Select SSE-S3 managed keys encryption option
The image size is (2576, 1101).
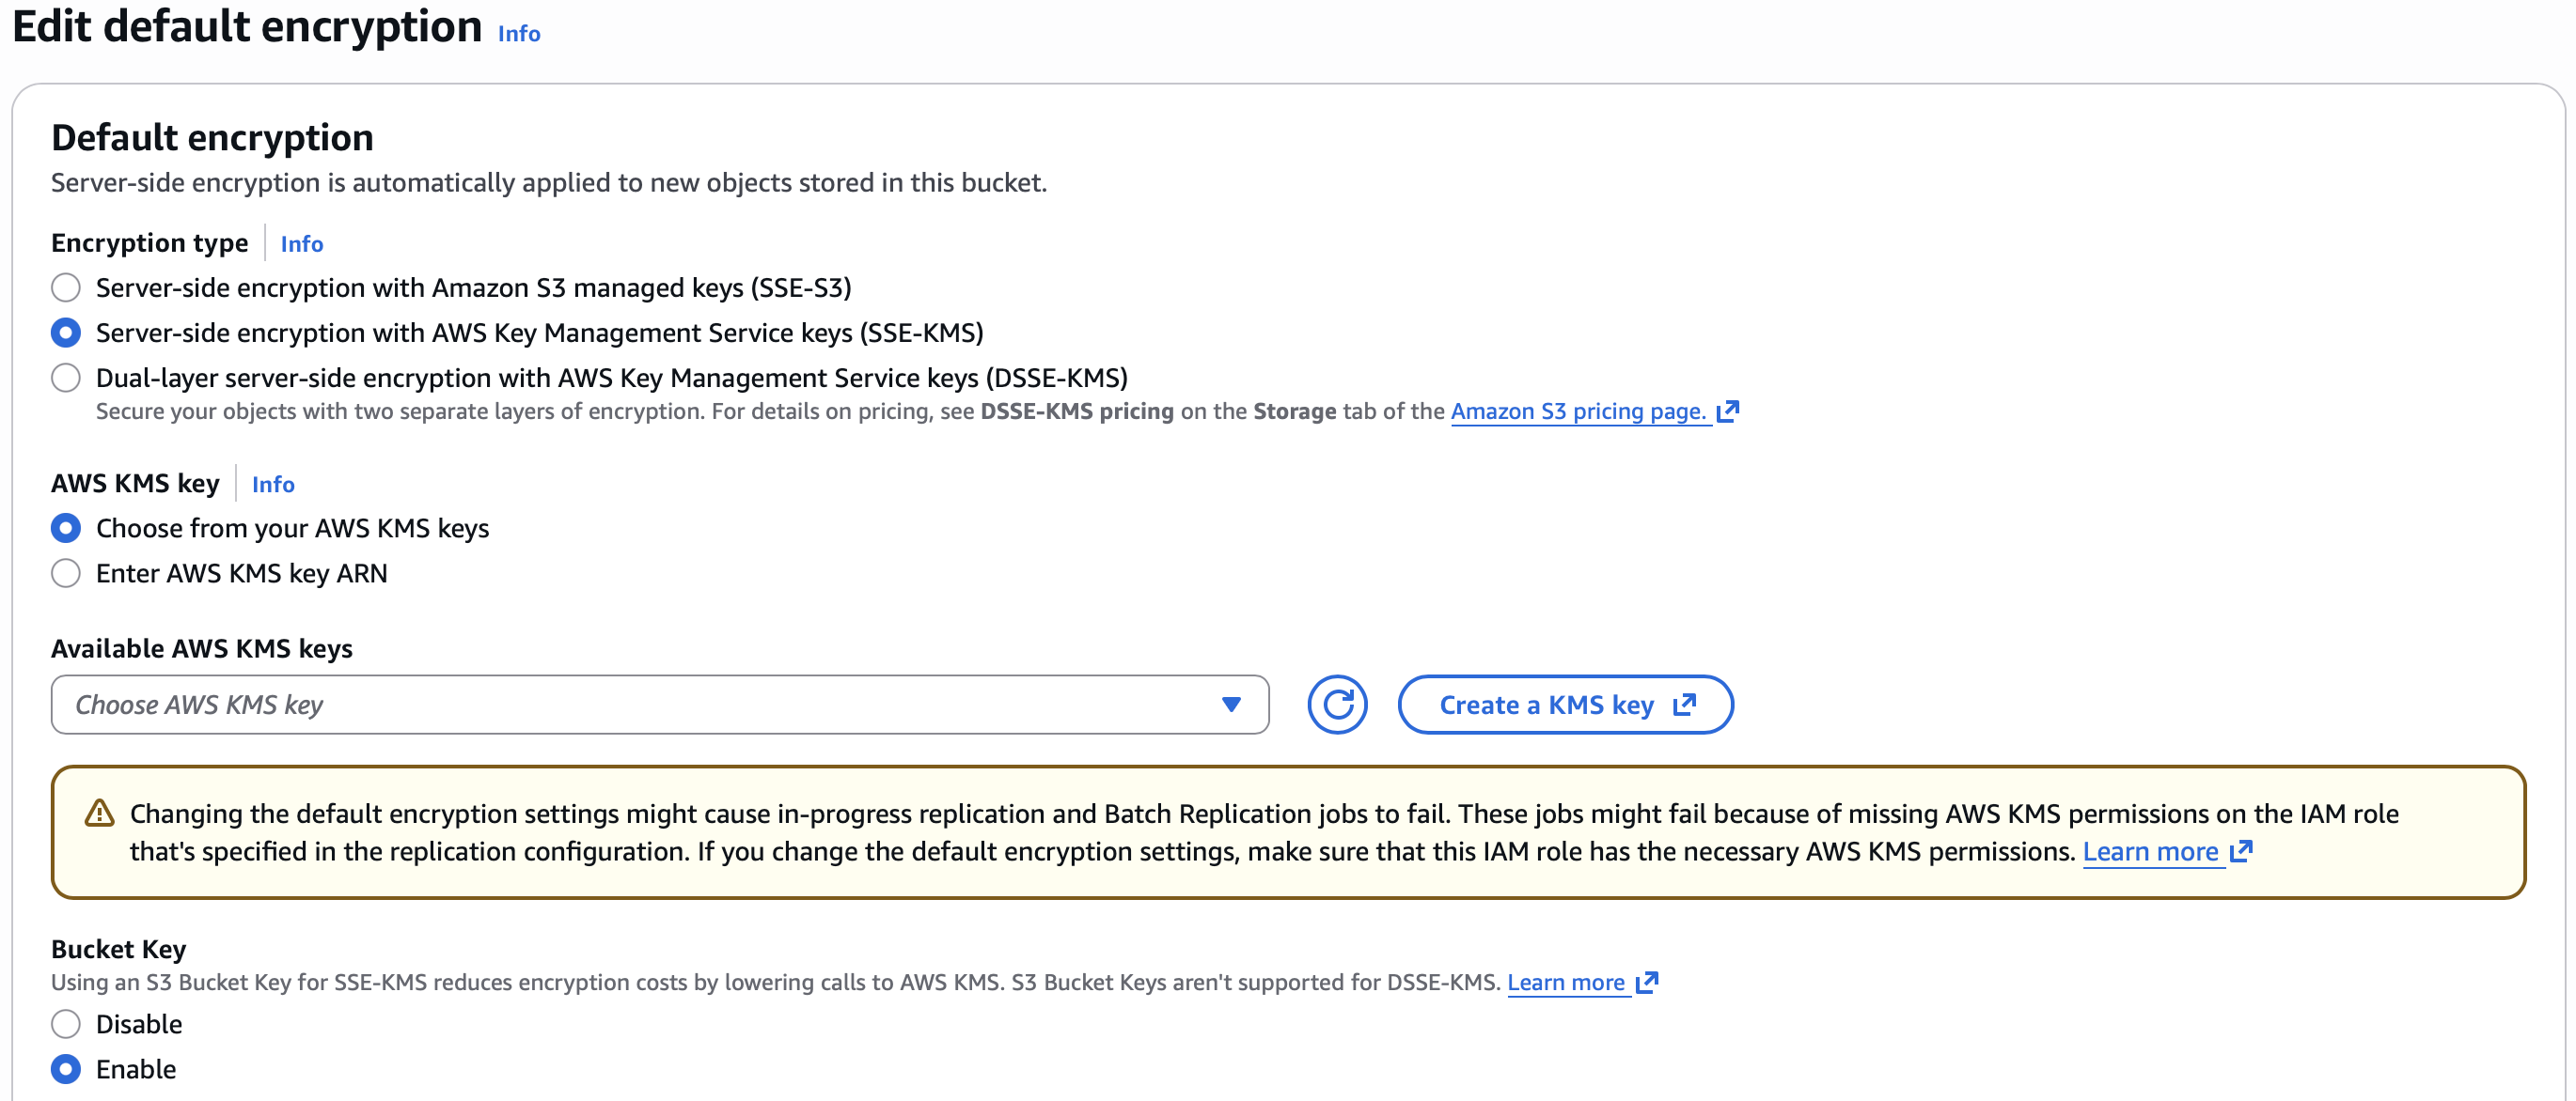click(x=66, y=288)
